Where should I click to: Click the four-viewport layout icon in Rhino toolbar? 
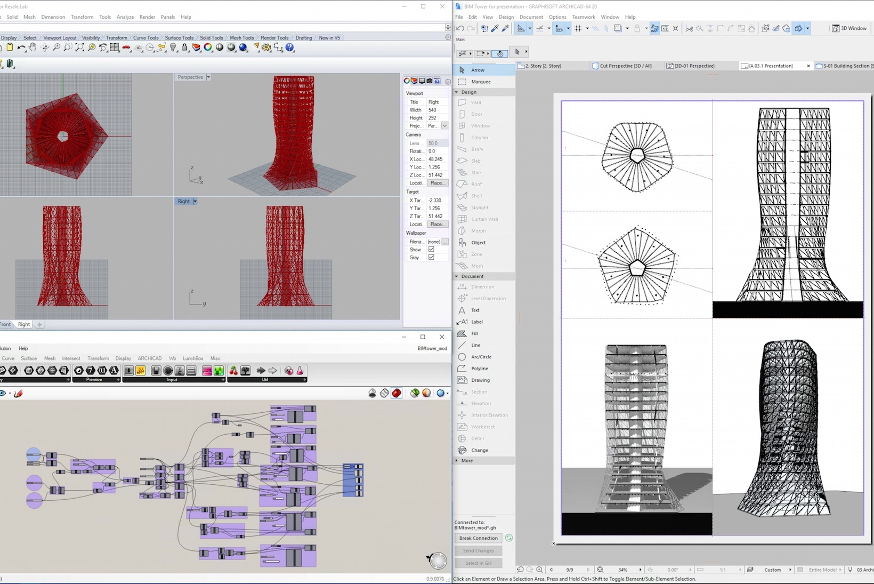click(x=114, y=47)
